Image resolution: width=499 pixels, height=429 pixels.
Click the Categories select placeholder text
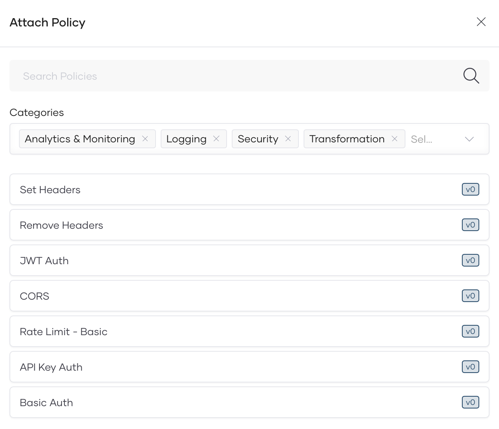point(422,139)
